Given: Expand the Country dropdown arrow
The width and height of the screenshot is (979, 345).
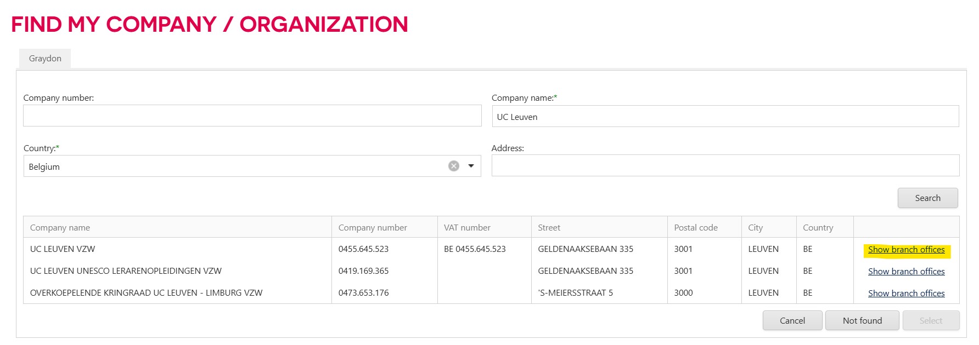Looking at the screenshot, I should click(471, 166).
